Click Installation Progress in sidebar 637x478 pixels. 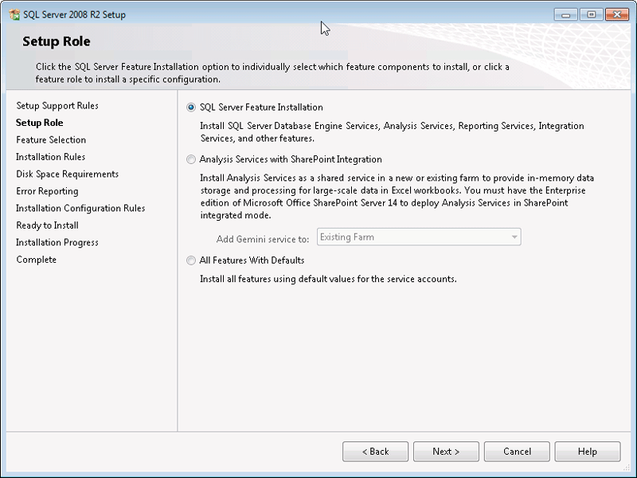point(57,242)
